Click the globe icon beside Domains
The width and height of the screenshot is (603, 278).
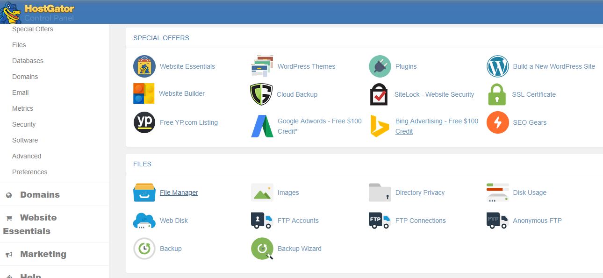tap(9, 195)
